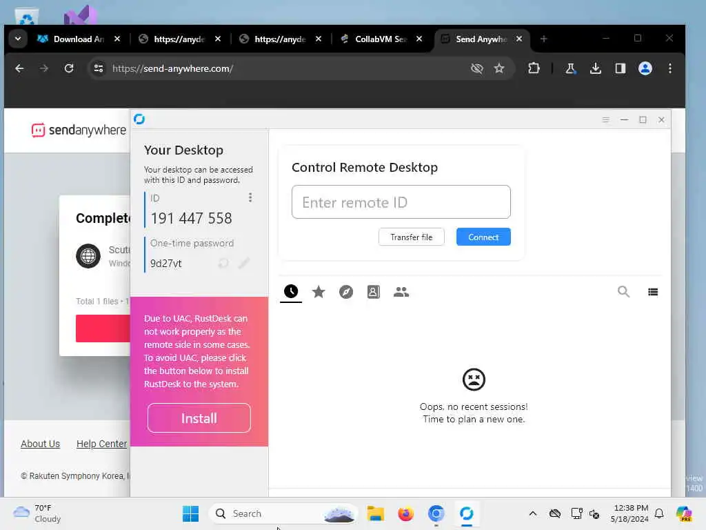Focus the Enter remote ID field
This screenshot has width=706, height=530.
pyautogui.click(x=401, y=202)
